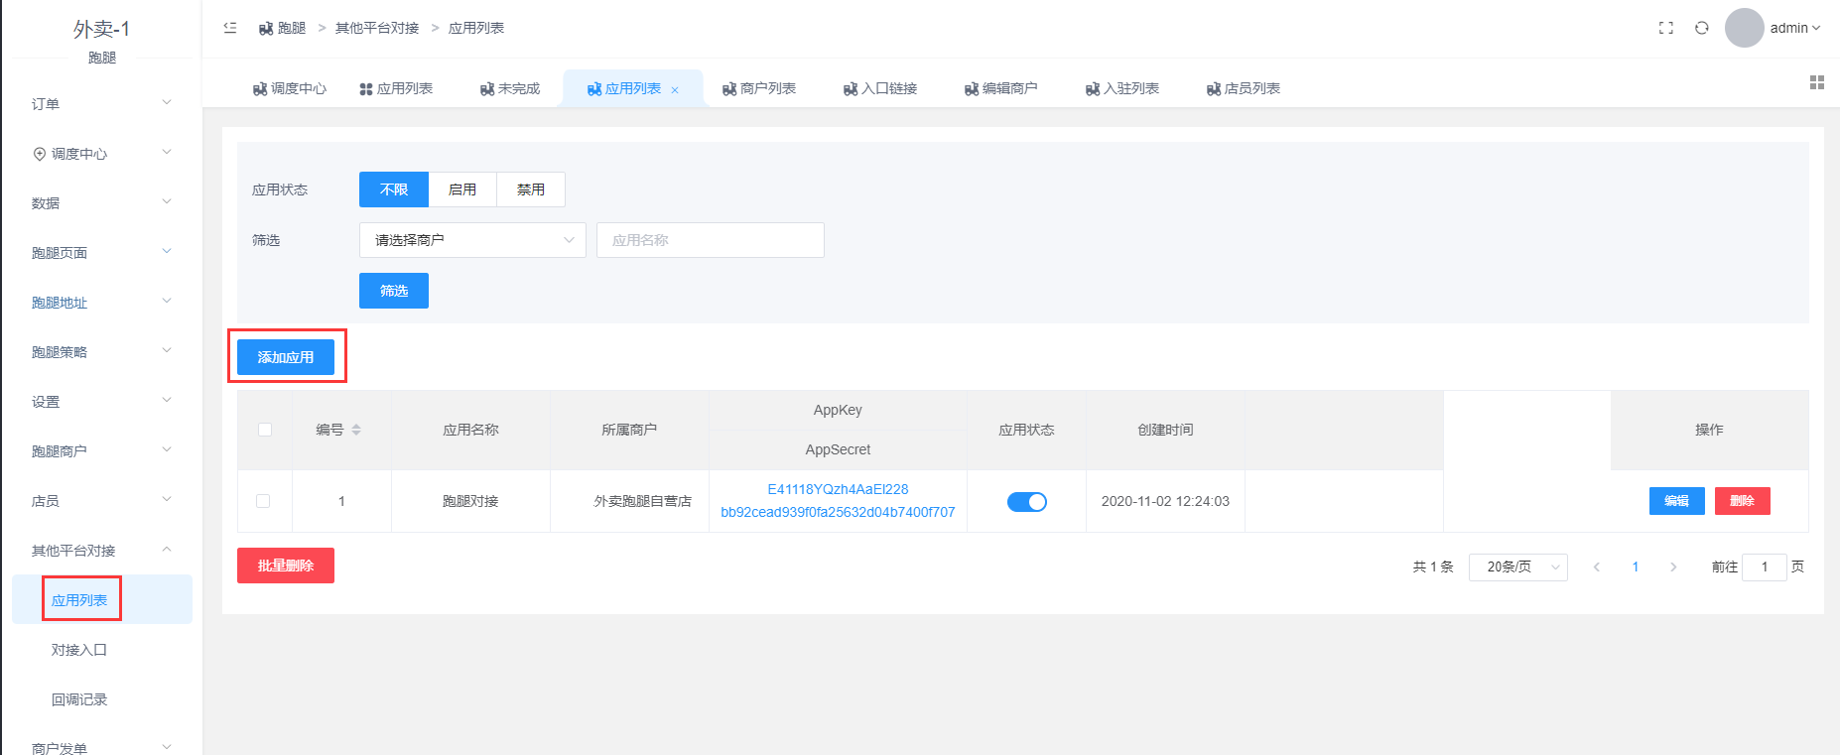1840x755 pixels.
Task: Switch to 入驻列表 tab
Action: click(1122, 88)
